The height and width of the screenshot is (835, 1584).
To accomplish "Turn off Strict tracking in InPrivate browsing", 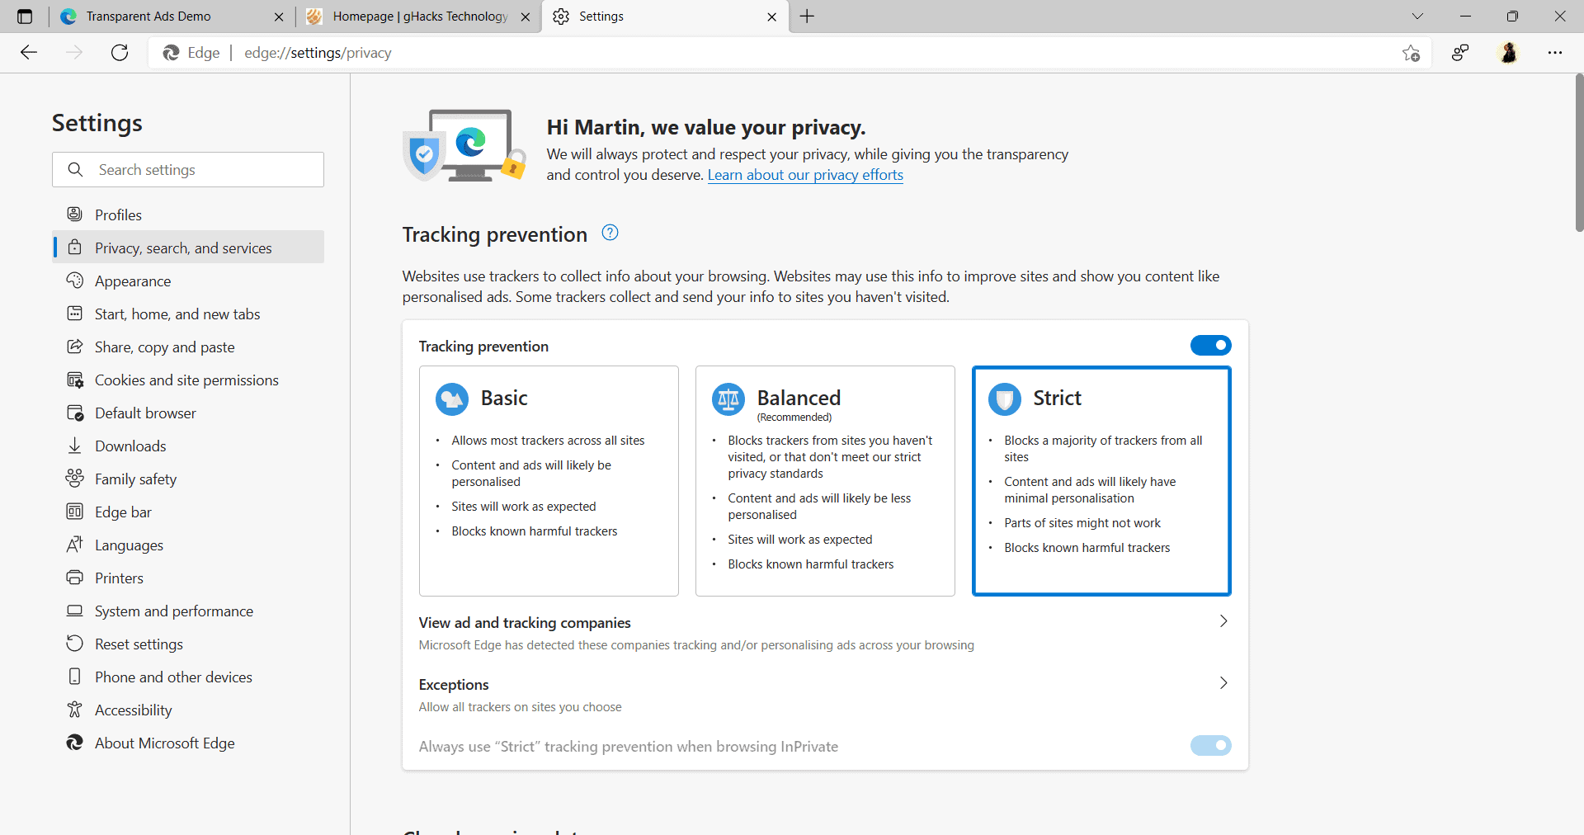I will pyautogui.click(x=1210, y=745).
